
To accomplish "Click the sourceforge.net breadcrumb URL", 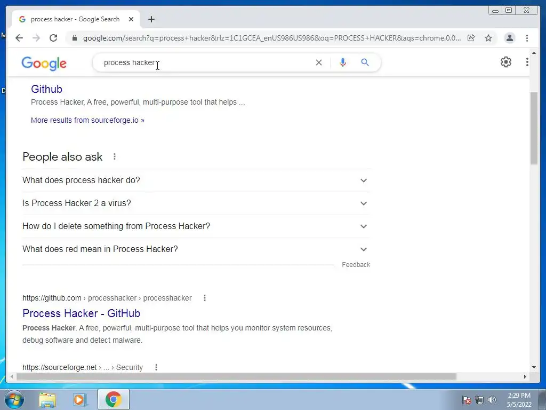I will [x=83, y=367].
